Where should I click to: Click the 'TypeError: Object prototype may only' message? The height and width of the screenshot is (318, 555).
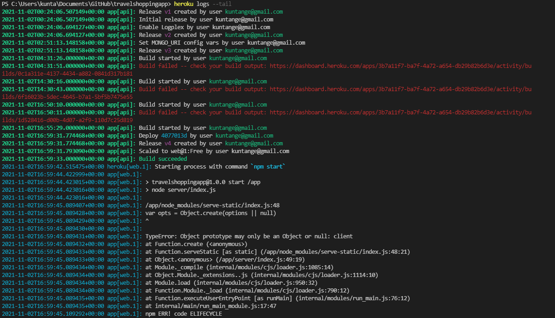249,236
